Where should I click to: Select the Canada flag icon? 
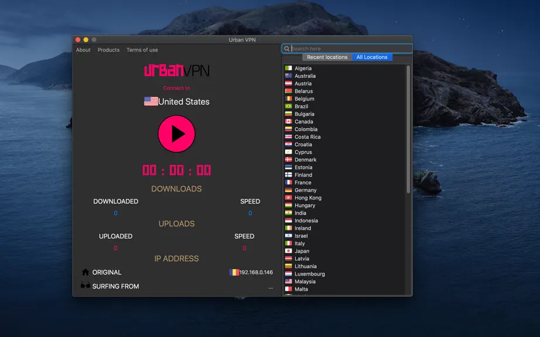coord(288,121)
